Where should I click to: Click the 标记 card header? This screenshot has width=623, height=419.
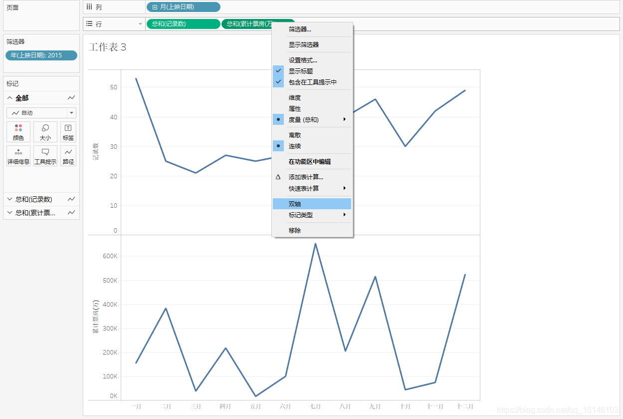click(12, 83)
